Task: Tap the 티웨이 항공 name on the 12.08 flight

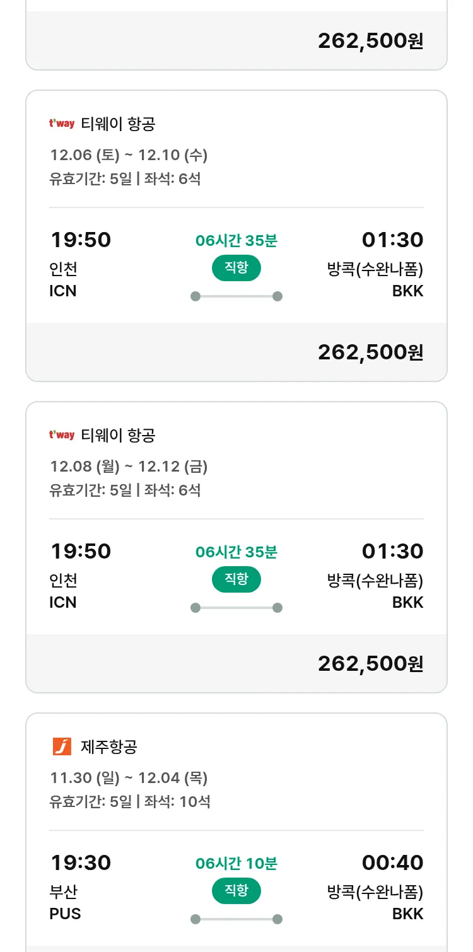Action: click(x=118, y=436)
